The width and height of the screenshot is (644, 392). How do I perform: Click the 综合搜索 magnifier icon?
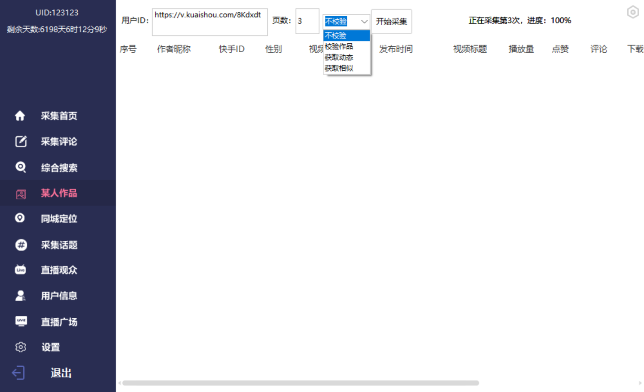[x=20, y=167]
